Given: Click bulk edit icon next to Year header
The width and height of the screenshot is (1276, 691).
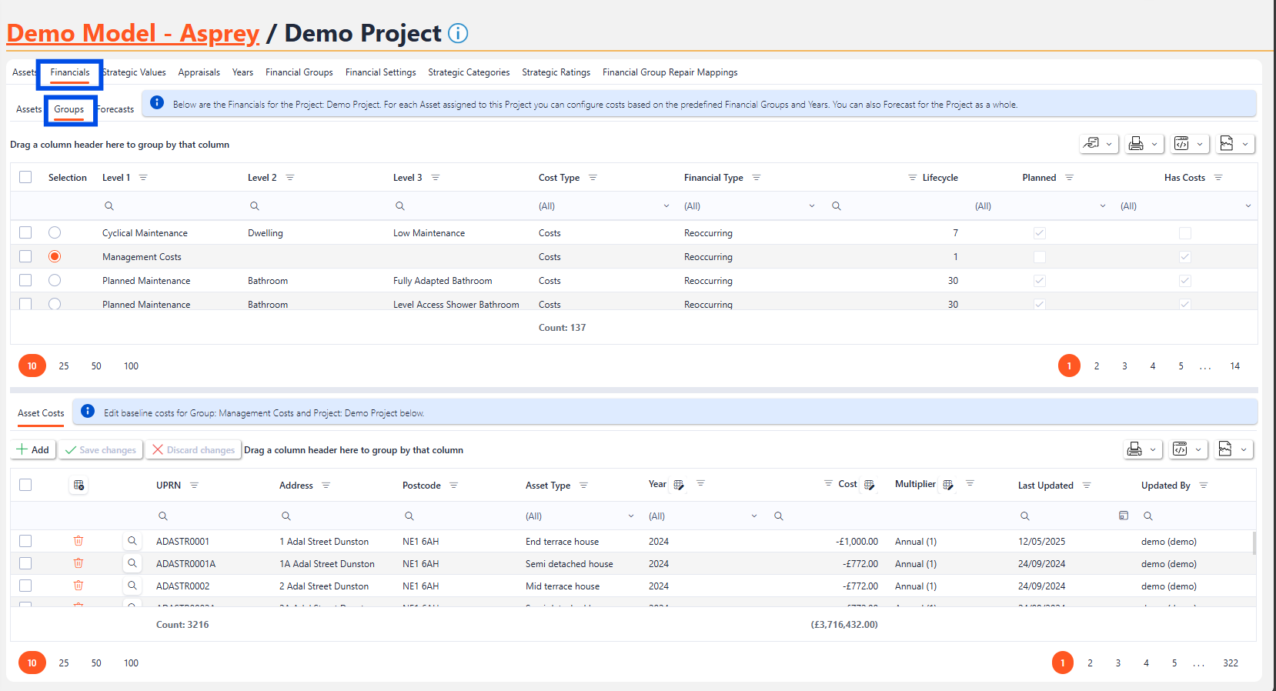Looking at the screenshot, I should pyautogui.click(x=679, y=485).
